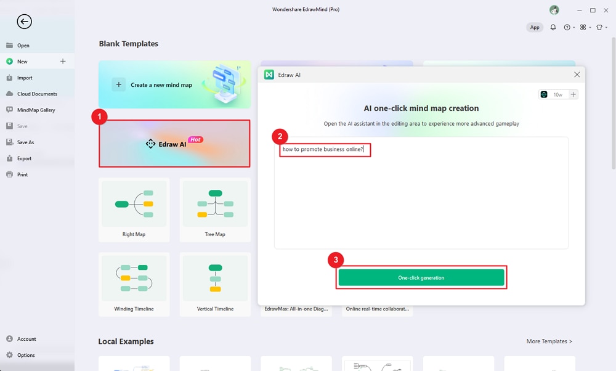Open the apps grid dropdown

tap(585, 28)
